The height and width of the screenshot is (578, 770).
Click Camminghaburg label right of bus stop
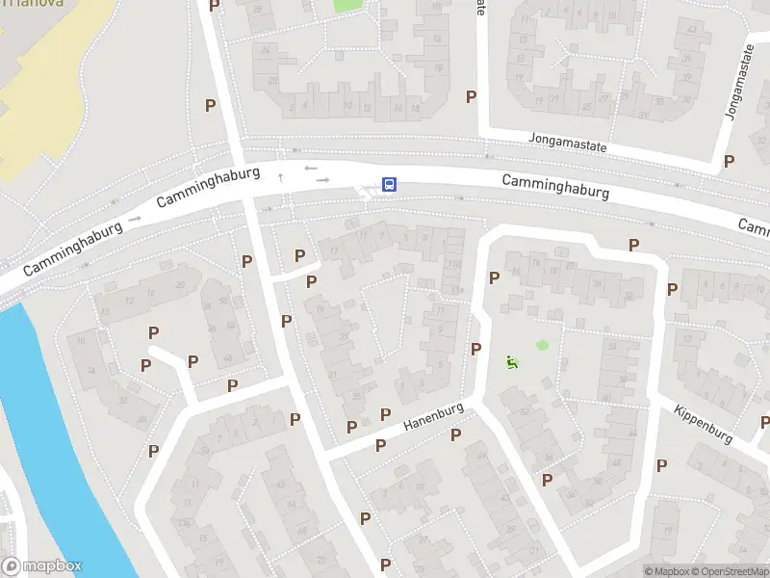click(555, 187)
